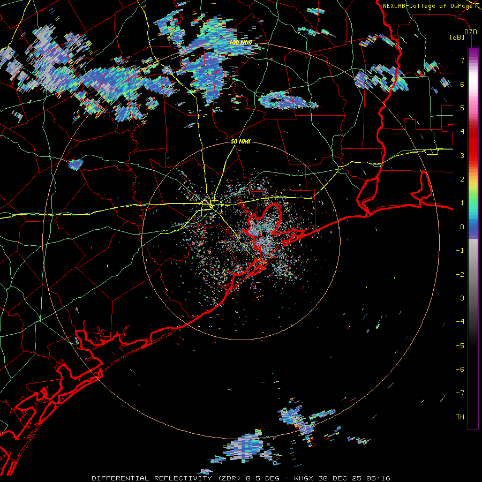Screen dimensions: 482x482
Task: Click the 7 dB scale label
Action: point(462,60)
